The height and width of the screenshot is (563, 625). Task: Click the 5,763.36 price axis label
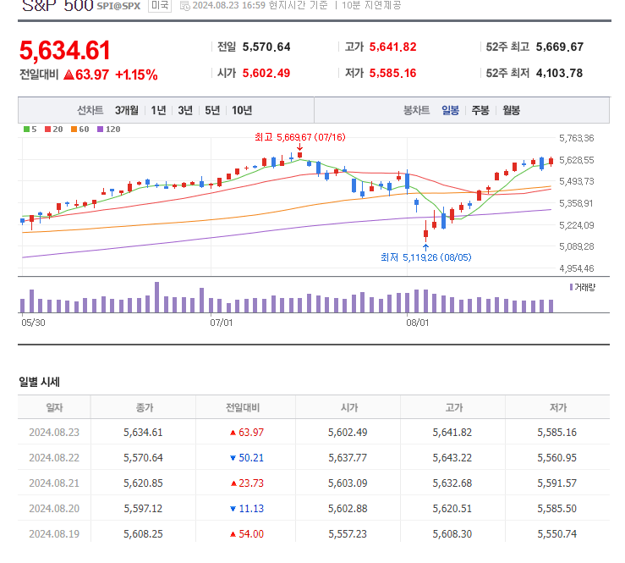[577, 138]
